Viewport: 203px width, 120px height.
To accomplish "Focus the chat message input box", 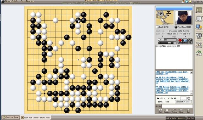I will (x=177, y=106).
